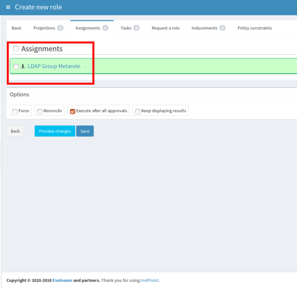Open the LDAP Group Metarole assignment link
This screenshot has height=288, width=297.
[54, 66]
